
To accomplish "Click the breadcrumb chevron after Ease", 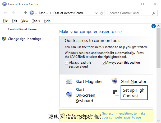I will pos(51,13).
